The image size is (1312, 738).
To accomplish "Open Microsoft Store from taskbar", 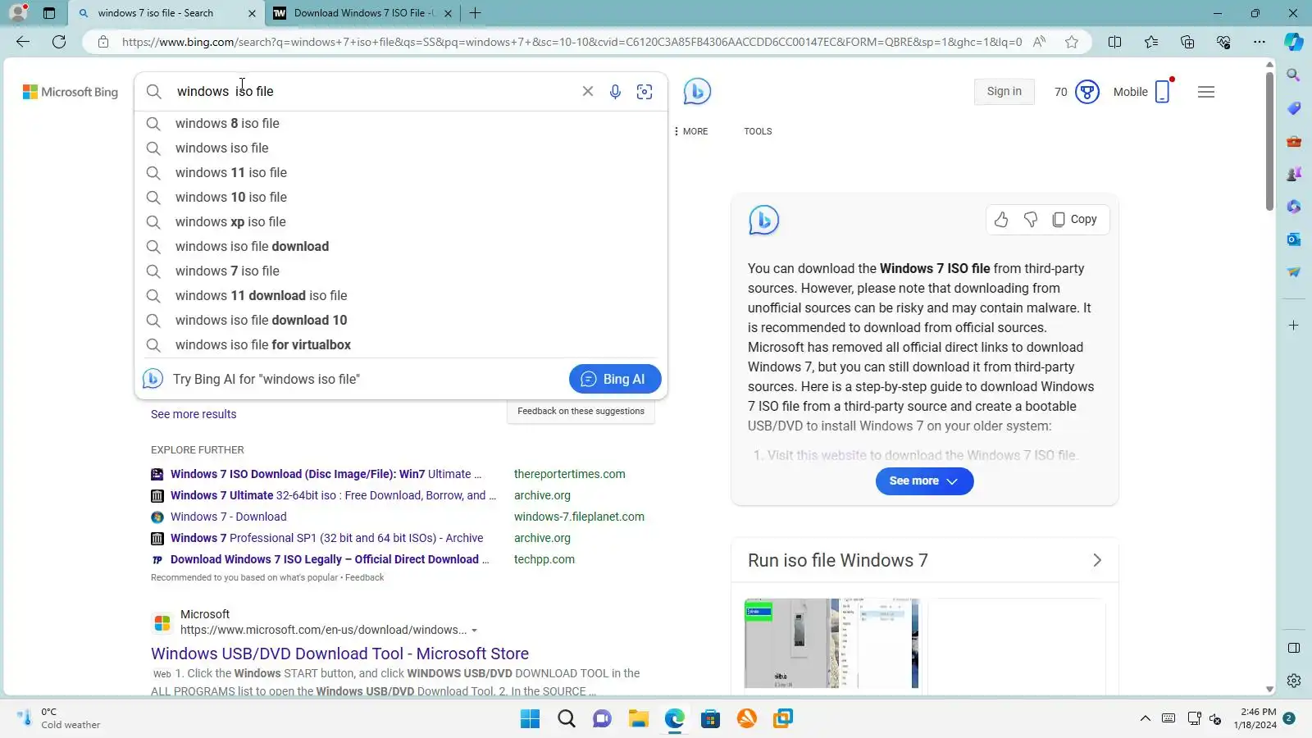I will click(711, 719).
